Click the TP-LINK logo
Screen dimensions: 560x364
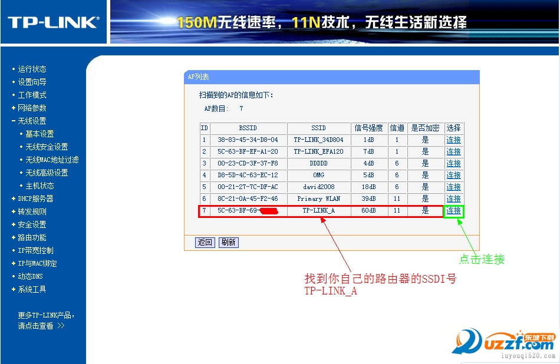pyautogui.click(x=53, y=22)
